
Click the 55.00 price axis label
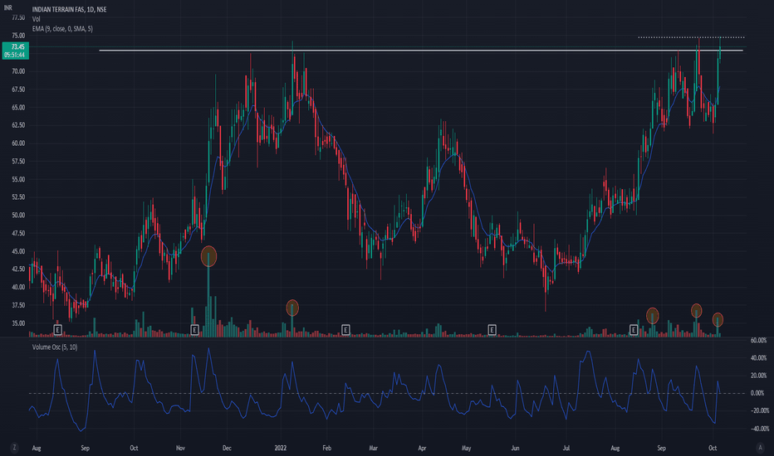pyautogui.click(x=18, y=179)
